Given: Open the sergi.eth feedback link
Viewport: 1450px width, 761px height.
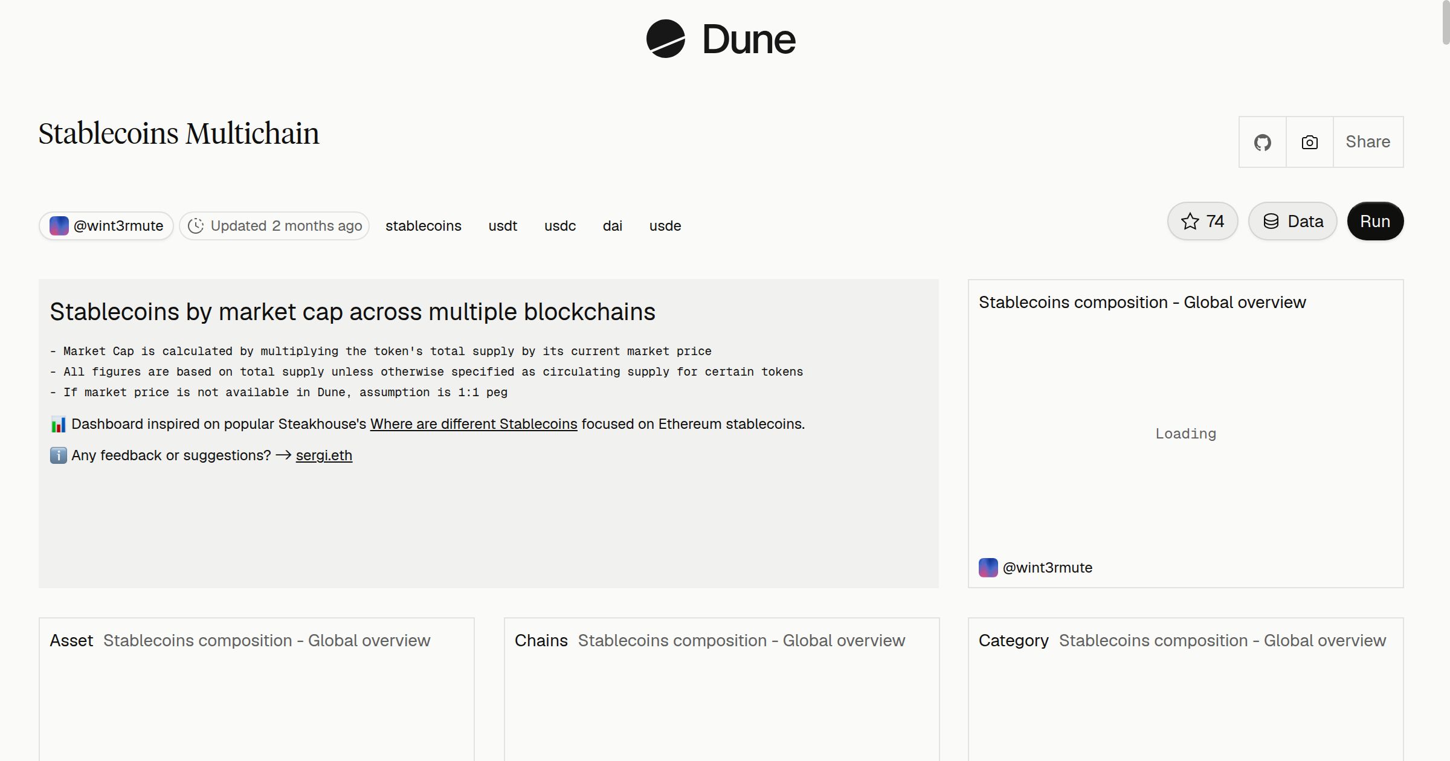Looking at the screenshot, I should click(324, 455).
